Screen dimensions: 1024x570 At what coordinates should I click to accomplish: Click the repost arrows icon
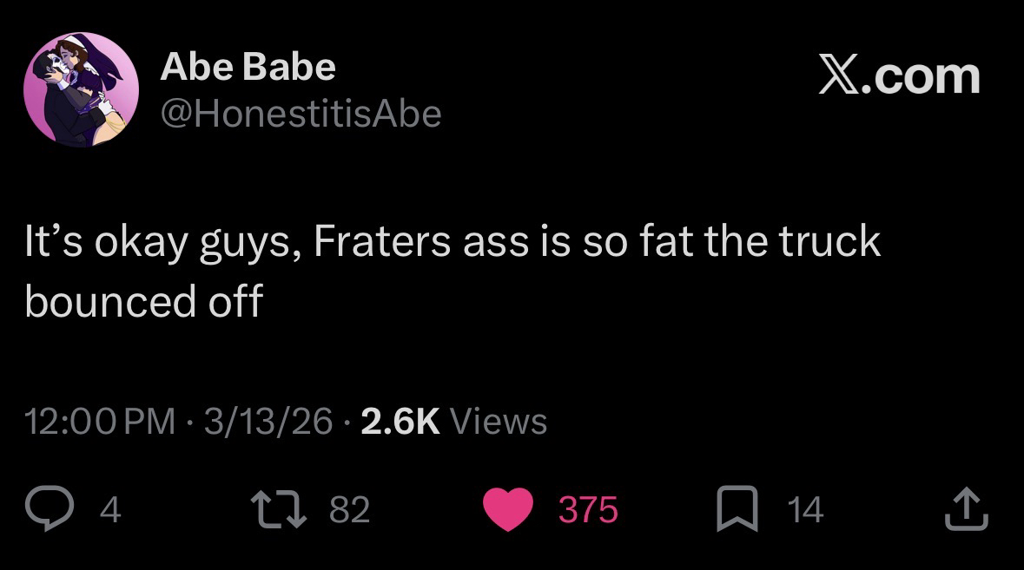280,510
